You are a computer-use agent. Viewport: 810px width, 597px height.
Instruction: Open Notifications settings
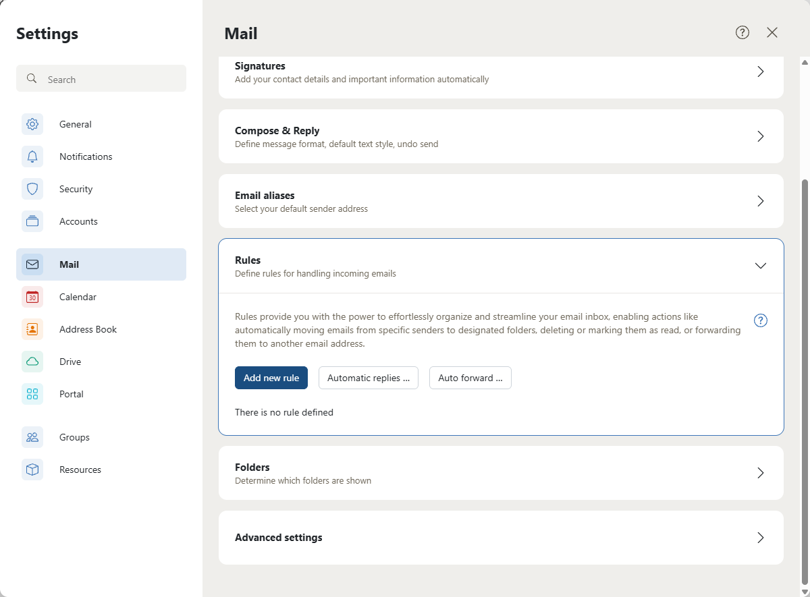[101, 157]
